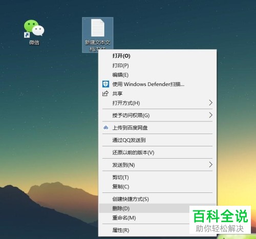Click the 新建文本文档.TXT file name label

(x=98, y=46)
